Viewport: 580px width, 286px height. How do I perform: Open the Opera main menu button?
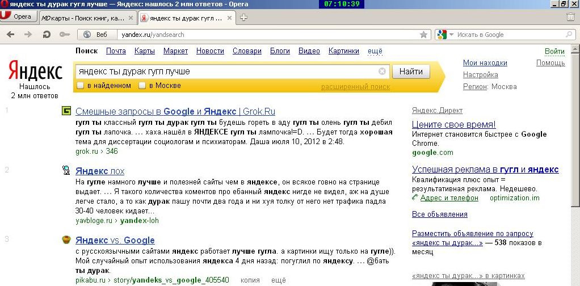click(18, 17)
